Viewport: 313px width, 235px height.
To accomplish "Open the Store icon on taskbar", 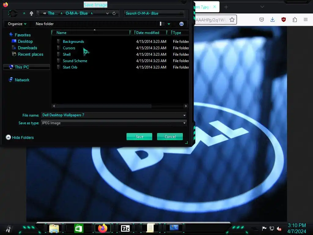I will [79, 228].
